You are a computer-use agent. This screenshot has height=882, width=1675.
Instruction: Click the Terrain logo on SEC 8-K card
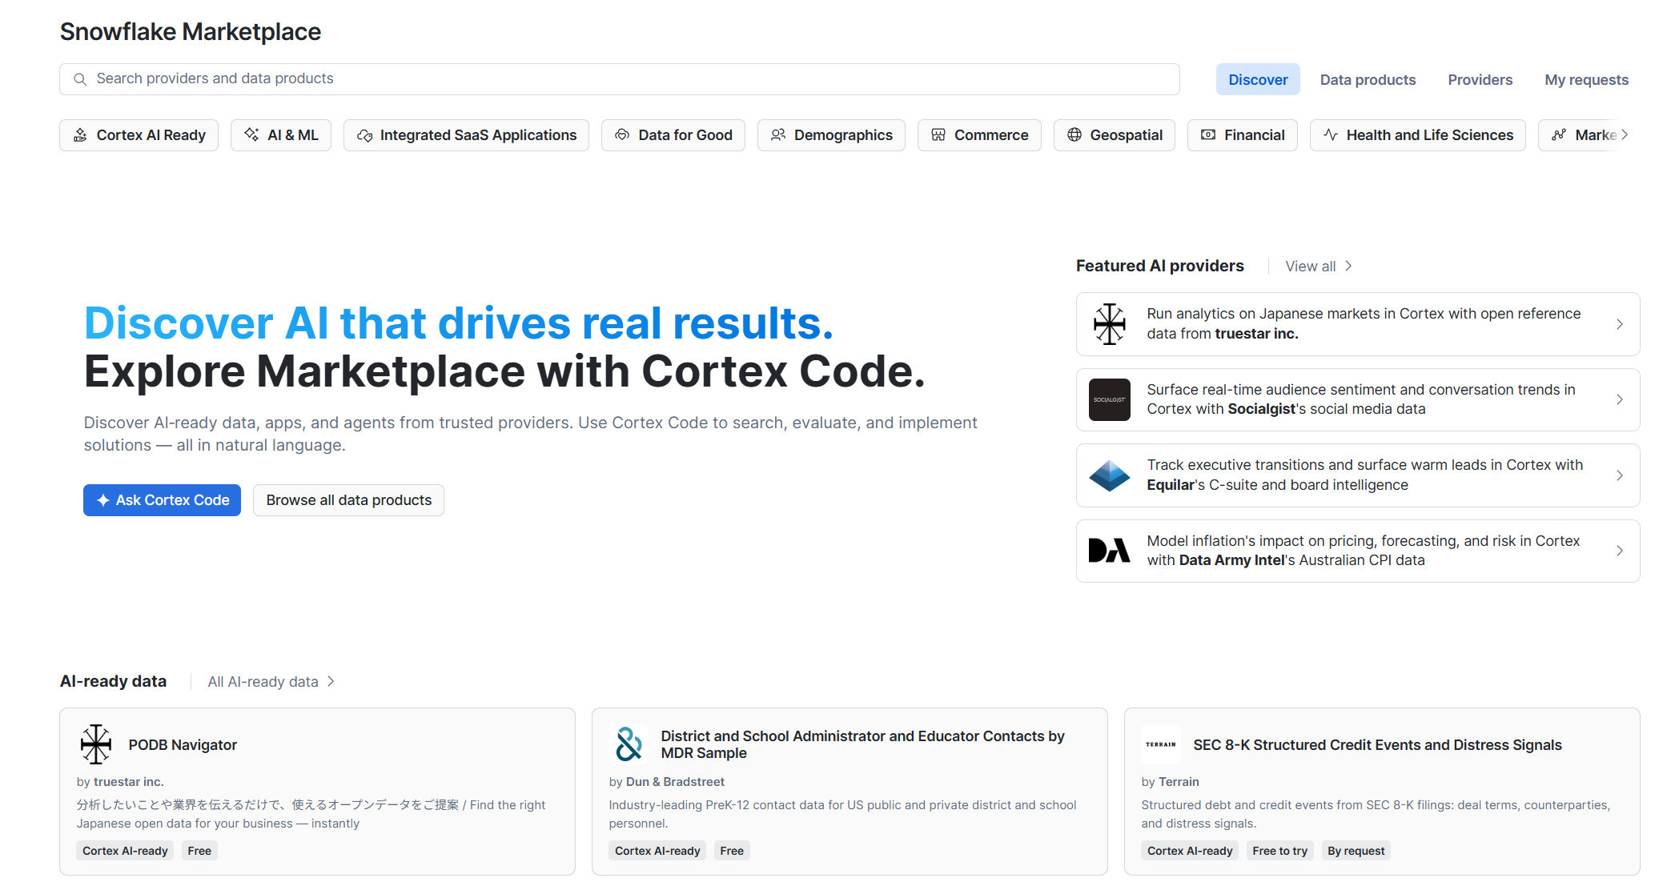1161,744
